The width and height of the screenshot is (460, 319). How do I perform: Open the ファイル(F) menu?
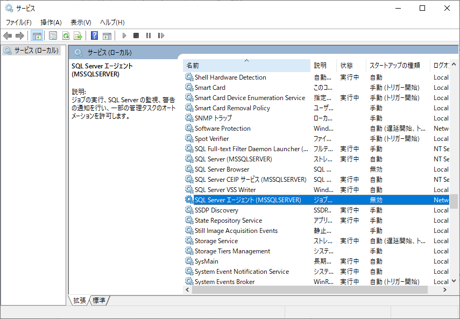pyautogui.click(x=18, y=22)
